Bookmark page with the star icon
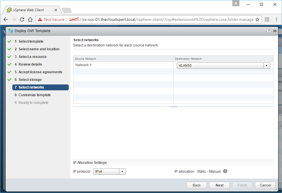Viewport: 282px width, 193px height. (257, 20)
